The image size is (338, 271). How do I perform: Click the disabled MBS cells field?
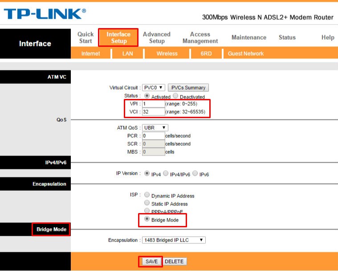[x=154, y=152]
